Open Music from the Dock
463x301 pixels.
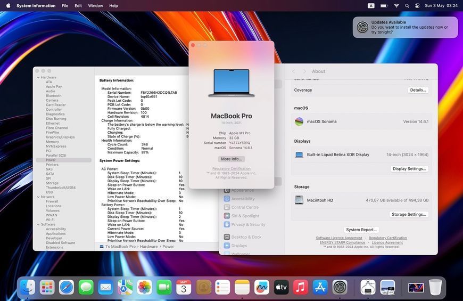(301, 287)
